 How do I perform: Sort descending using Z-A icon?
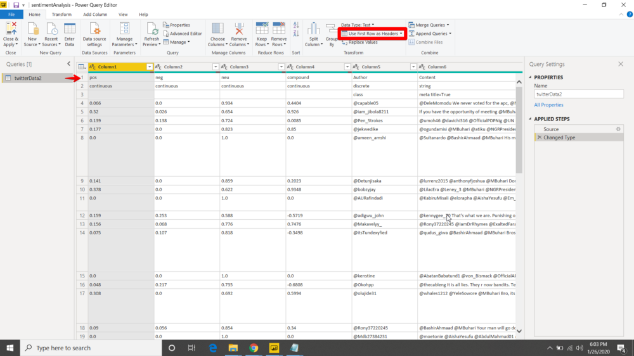(296, 34)
